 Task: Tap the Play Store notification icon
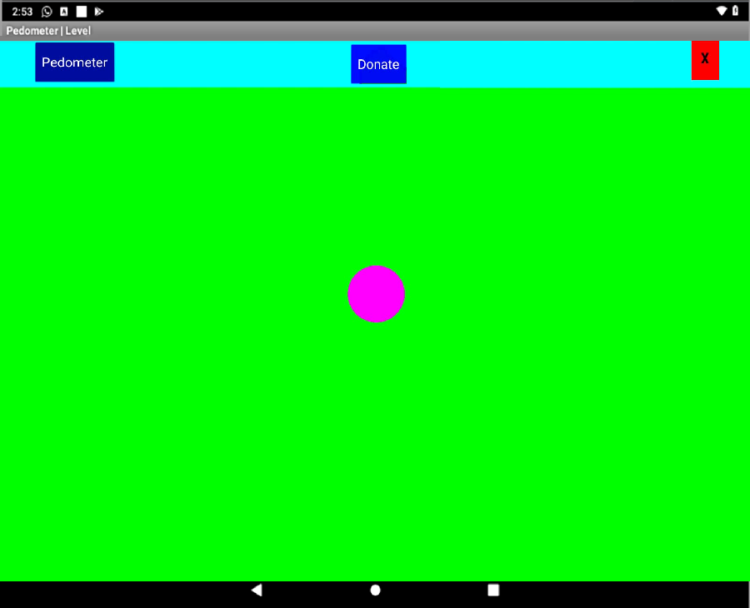pos(99,12)
